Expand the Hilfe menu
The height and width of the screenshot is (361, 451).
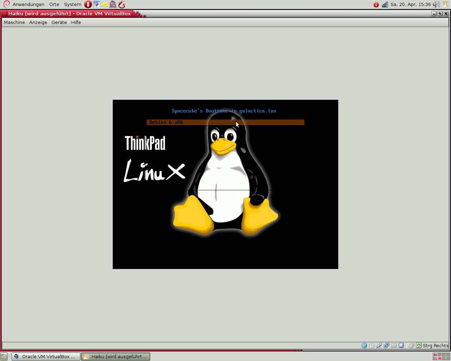76,22
